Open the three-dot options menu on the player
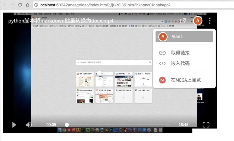Image resolution: width=234 pixels, height=141 pixels. pyautogui.click(x=210, y=21)
